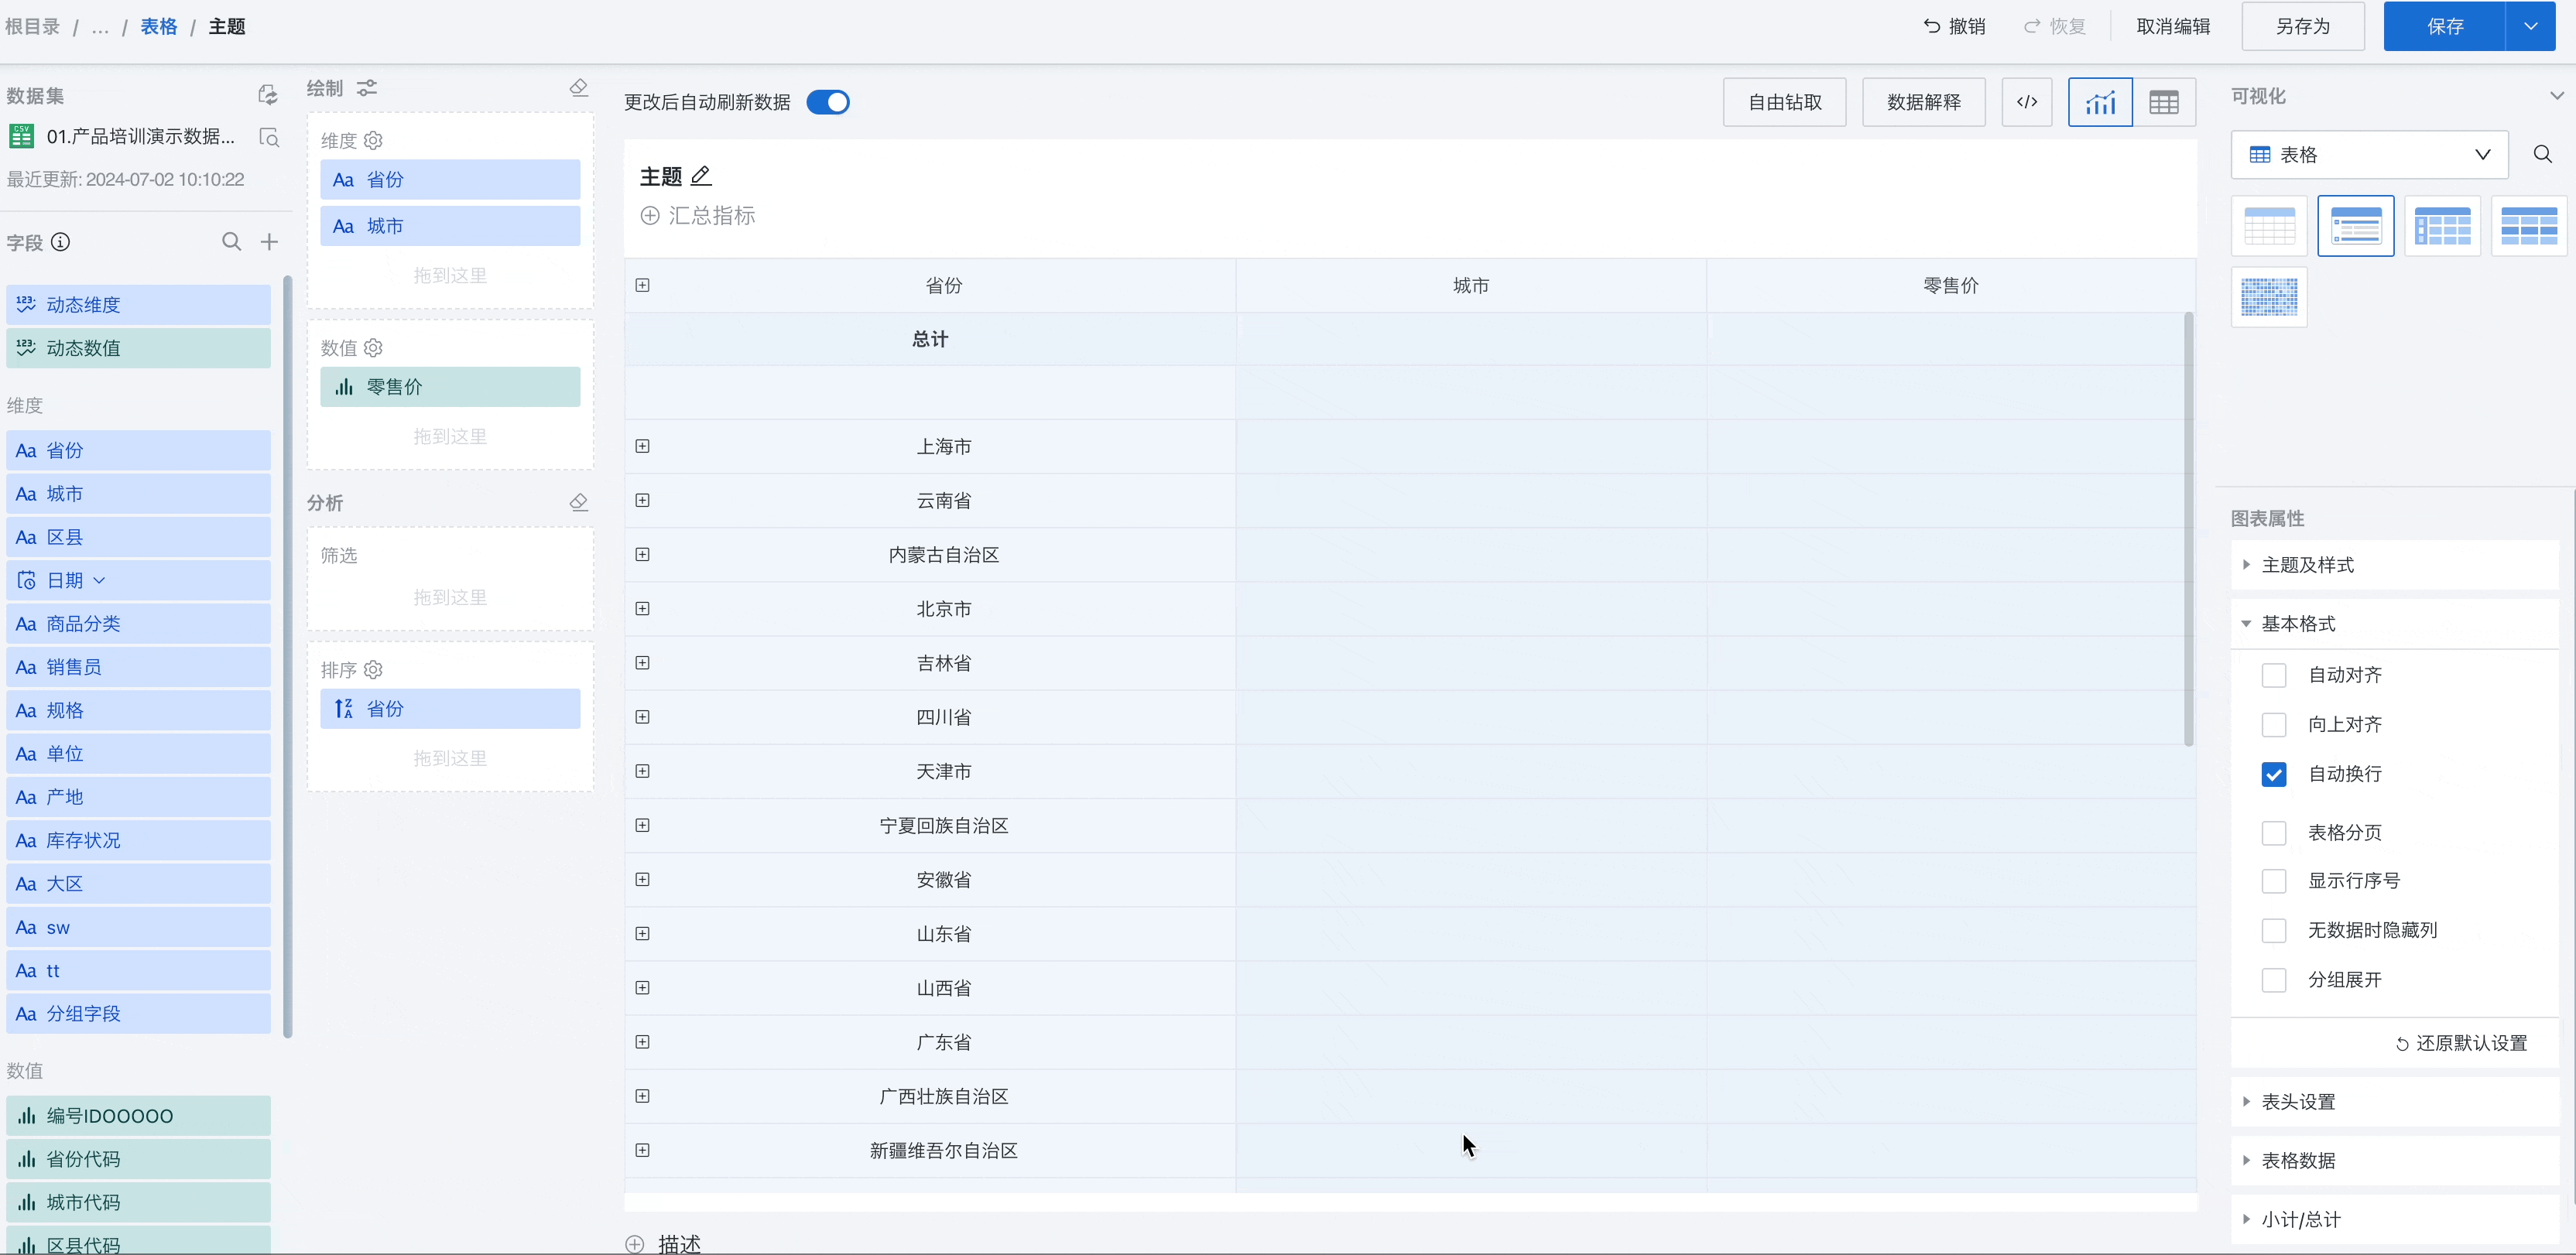Click the 另存为 button
The width and height of the screenshot is (2576, 1255).
(2303, 26)
